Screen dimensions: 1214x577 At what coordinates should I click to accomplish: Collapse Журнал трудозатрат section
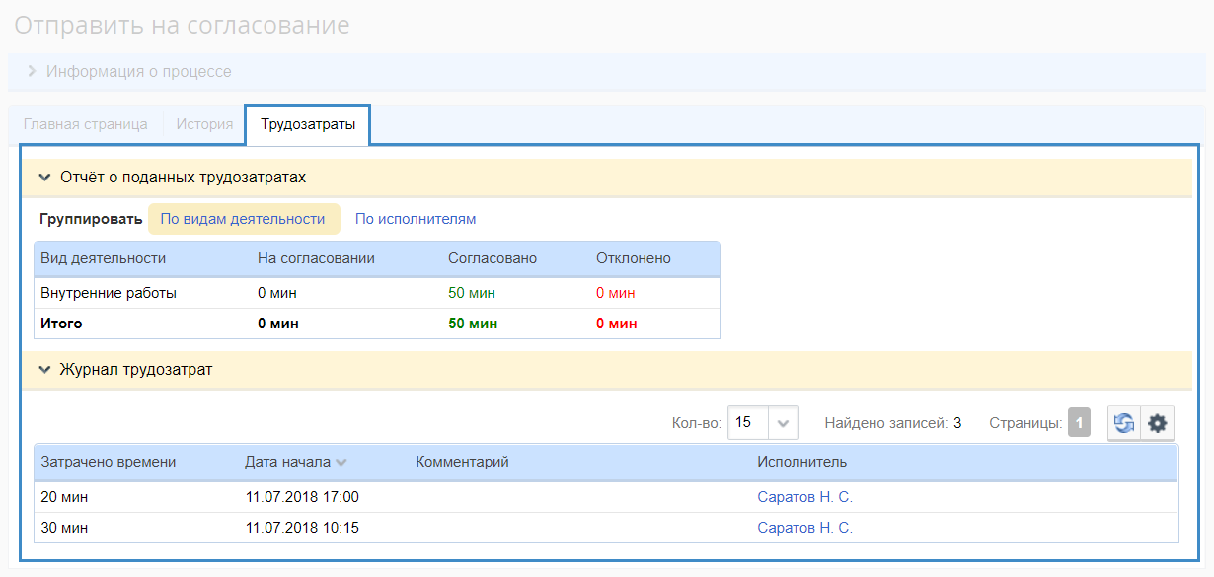44,370
